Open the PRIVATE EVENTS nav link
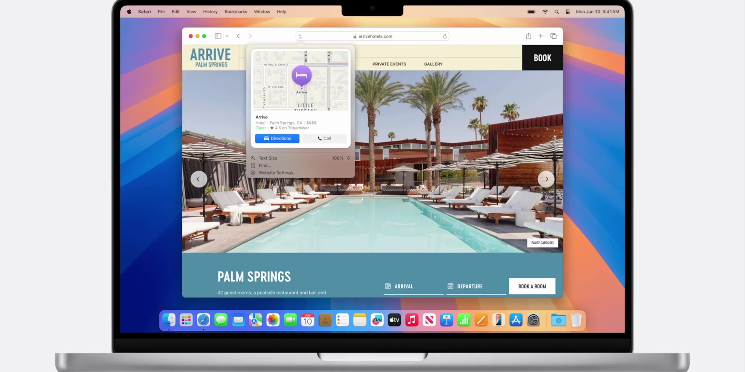 (389, 64)
